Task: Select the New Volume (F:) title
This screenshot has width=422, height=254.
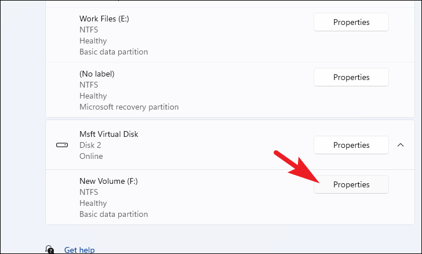Action: [x=108, y=181]
